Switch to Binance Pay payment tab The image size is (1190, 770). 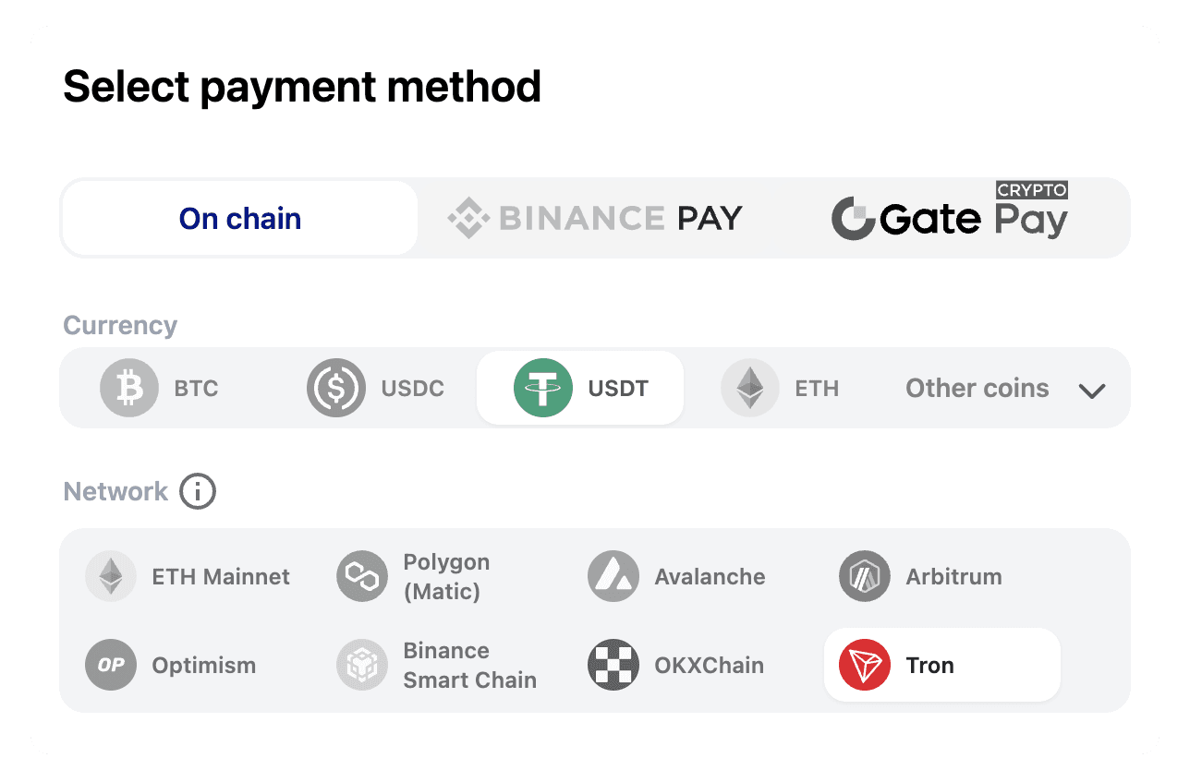596,218
